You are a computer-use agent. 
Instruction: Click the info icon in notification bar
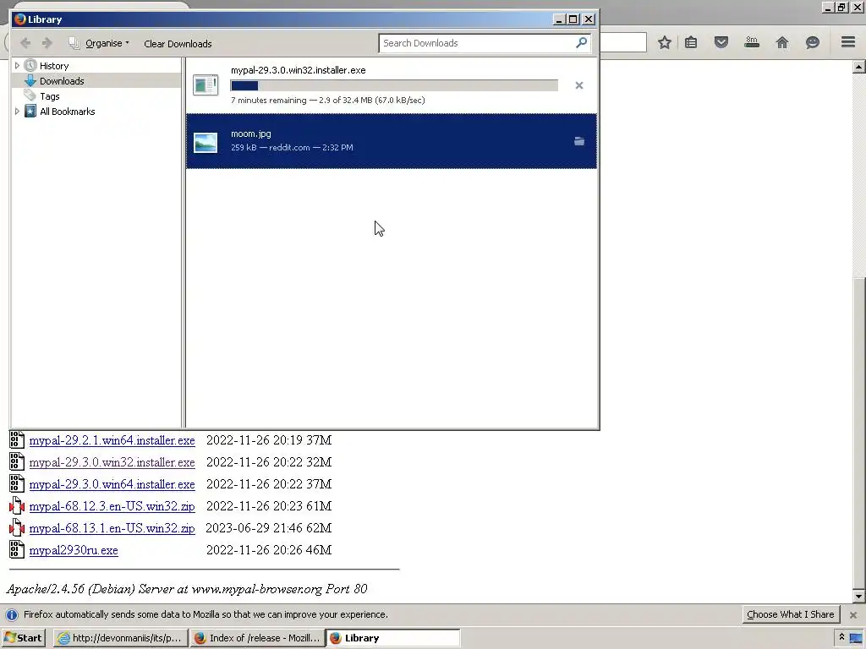point(12,614)
